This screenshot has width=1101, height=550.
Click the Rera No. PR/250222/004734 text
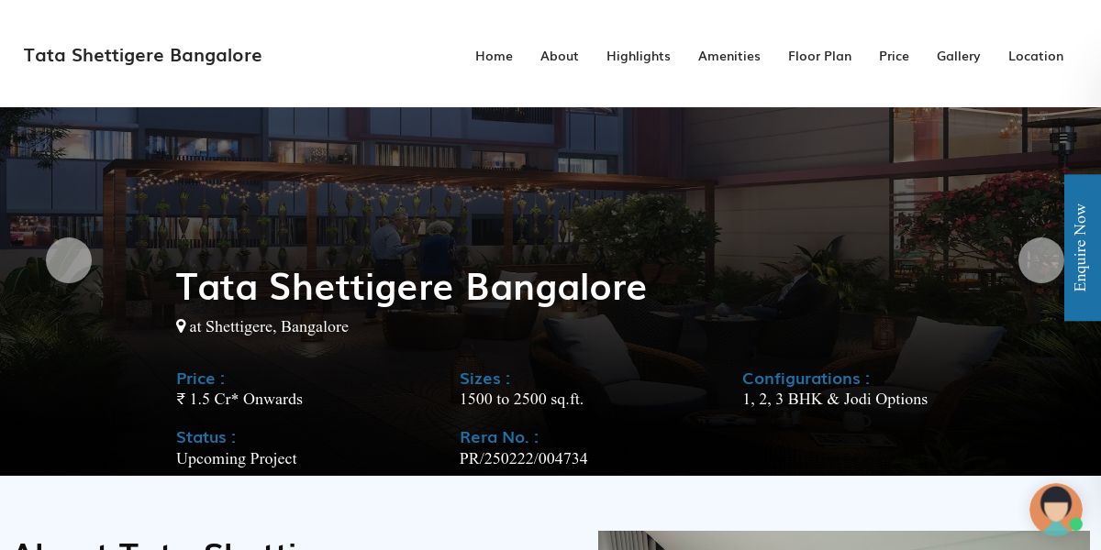[524, 458]
